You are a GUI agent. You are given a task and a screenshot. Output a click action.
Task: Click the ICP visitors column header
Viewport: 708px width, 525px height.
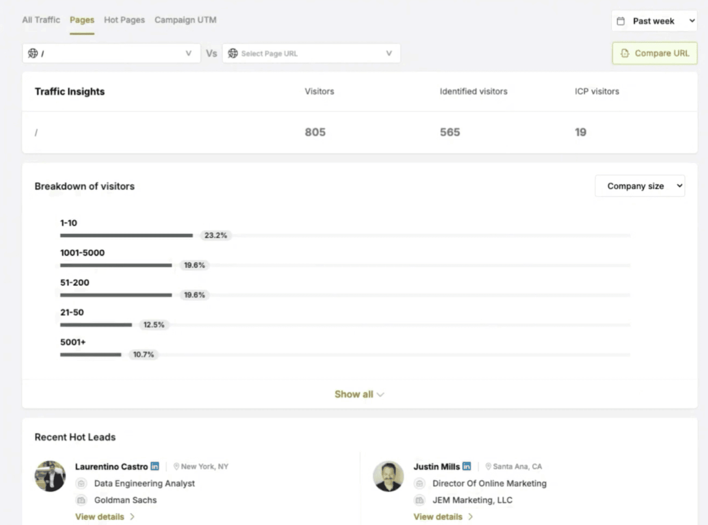[597, 91]
